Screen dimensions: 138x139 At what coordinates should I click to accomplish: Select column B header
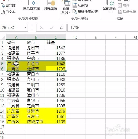tap(36, 37)
